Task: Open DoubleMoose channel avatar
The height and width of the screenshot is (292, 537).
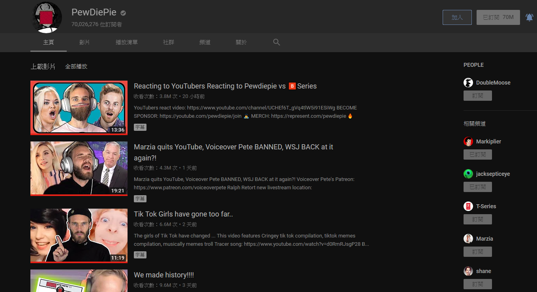Action: [x=468, y=83]
